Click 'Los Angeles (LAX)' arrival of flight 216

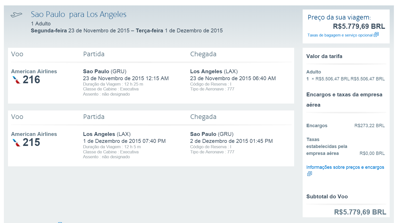(214, 71)
